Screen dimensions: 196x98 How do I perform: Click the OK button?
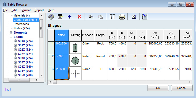pyautogui.click(x=158, y=88)
